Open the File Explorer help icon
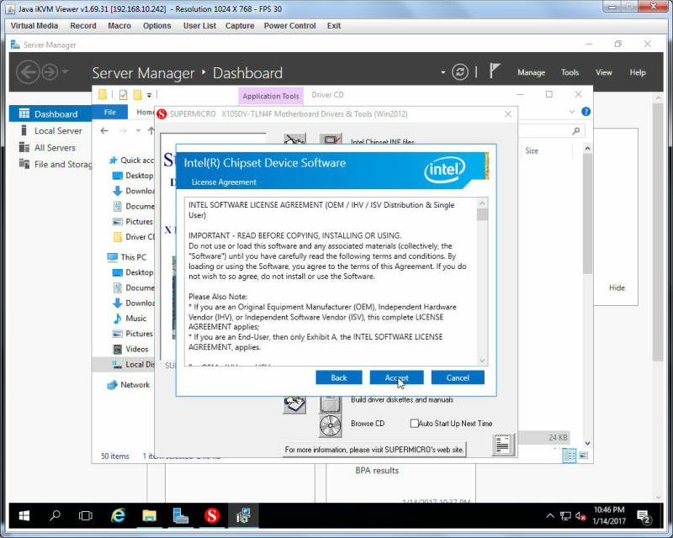Image resolution: width=673 pixels, height=538 pixels. pyautogui.click(x=586, y=112)
